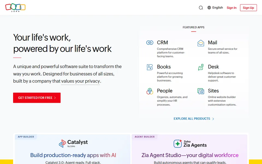Image resolution: width=262 pixels, height=164 pixels.
Task: Click the Sign Up button
Action: pyautogui.click(x=248, y=8)
